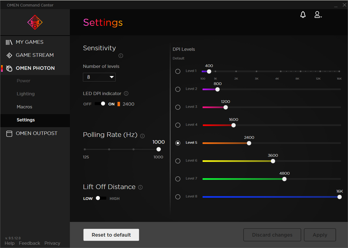Image resolution: width=348 pixels, height=248 pixels.
Task: Select Level 2 as default DPI
Action: pos(178,89)
